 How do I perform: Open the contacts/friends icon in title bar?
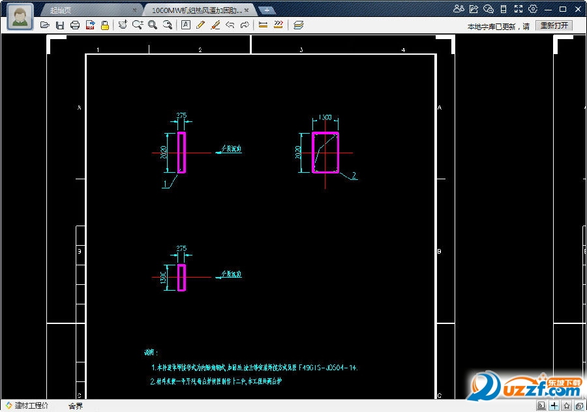pyautogui.click(x=459, y=8)
